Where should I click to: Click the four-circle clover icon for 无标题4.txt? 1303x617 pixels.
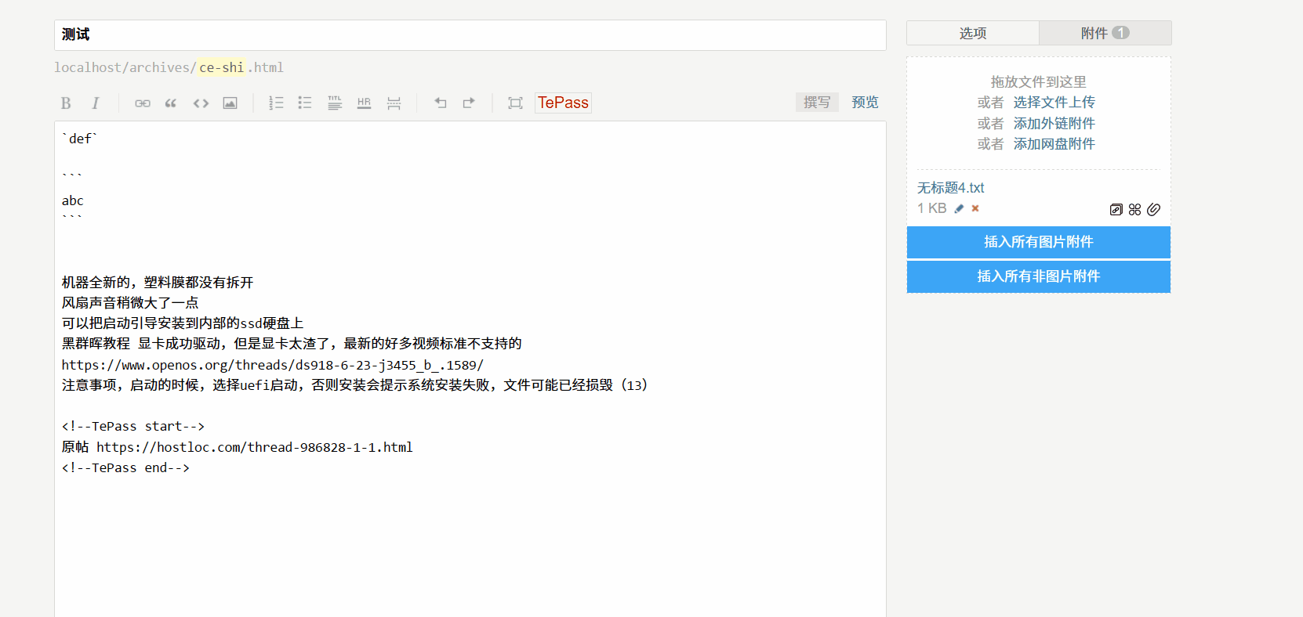click(x=1134, y=210)
